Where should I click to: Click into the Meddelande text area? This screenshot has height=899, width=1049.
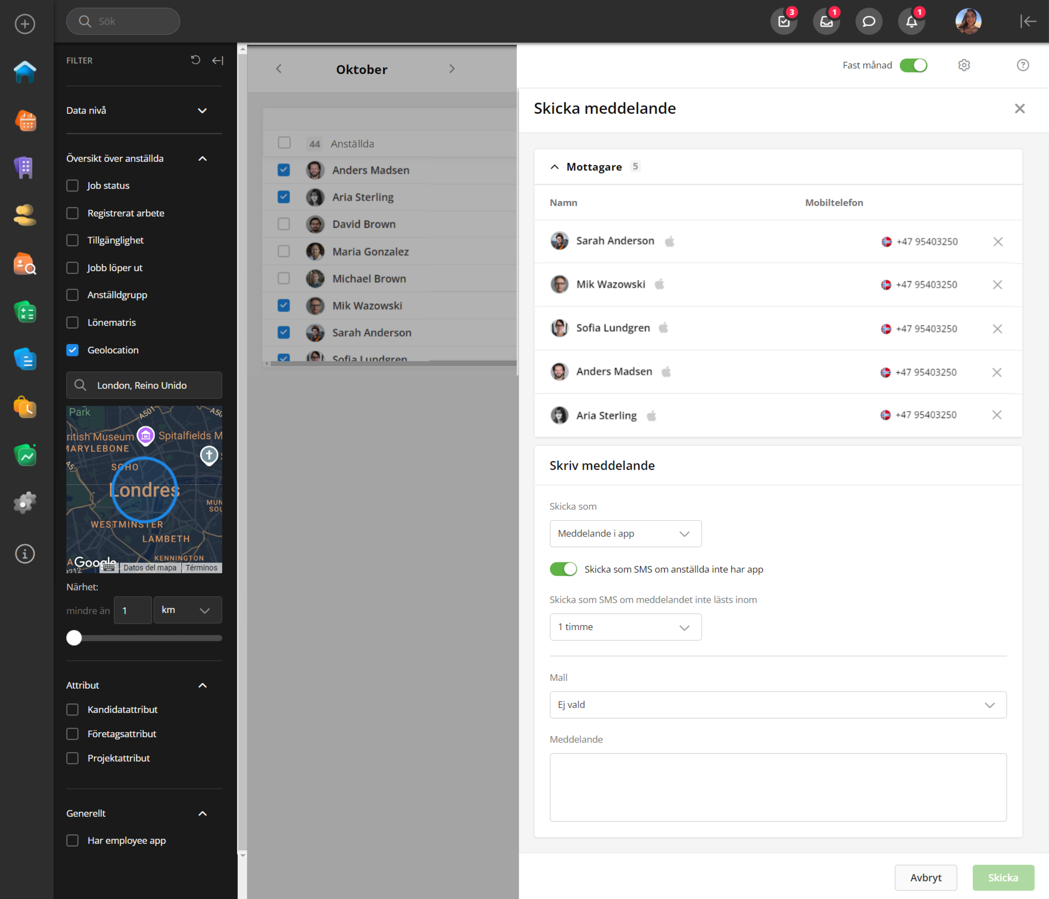(778, 787)
